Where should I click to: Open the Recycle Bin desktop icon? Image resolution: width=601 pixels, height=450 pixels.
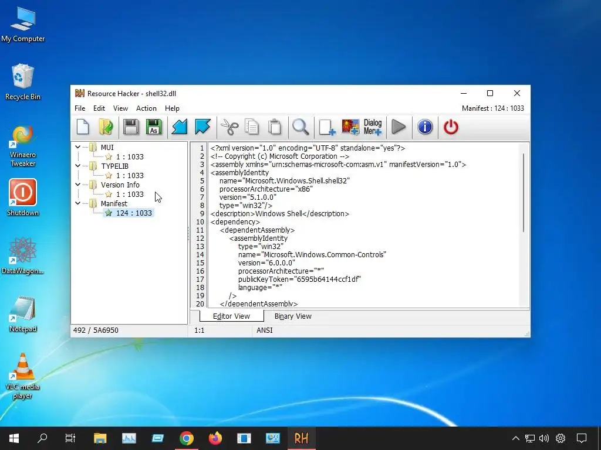click(x=23, y=82)
